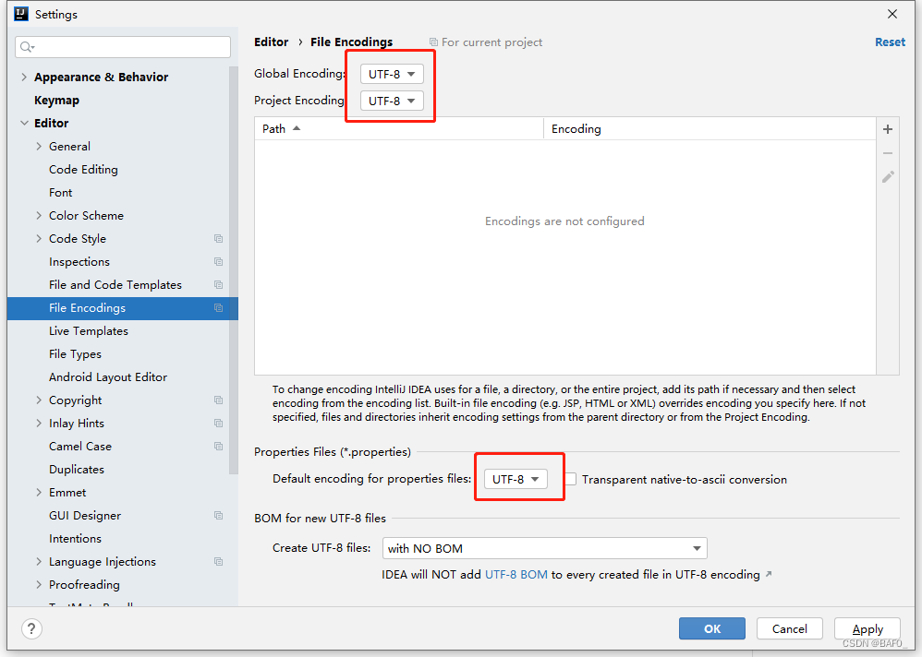Open the UTF-8 BOM link
The height and width of the screenshot is (657, 922).
coord(516,575)
